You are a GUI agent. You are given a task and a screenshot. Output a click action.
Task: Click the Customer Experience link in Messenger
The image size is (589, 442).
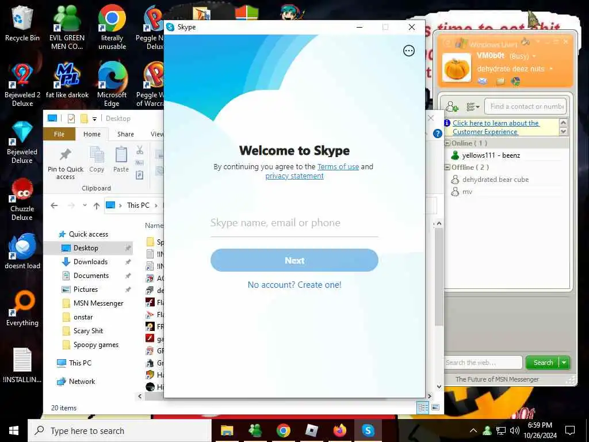pyautogui.click(x=495, y=127)
